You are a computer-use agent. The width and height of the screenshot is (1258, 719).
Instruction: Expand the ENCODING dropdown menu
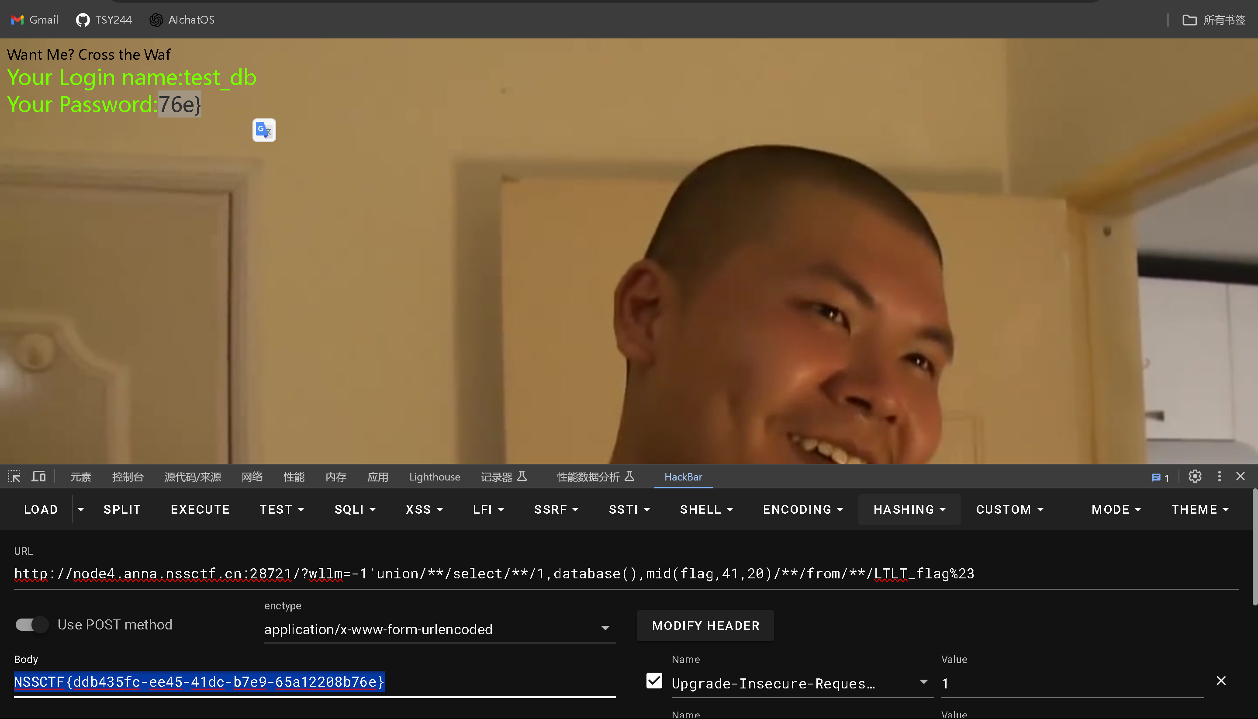tap(803, 509)
